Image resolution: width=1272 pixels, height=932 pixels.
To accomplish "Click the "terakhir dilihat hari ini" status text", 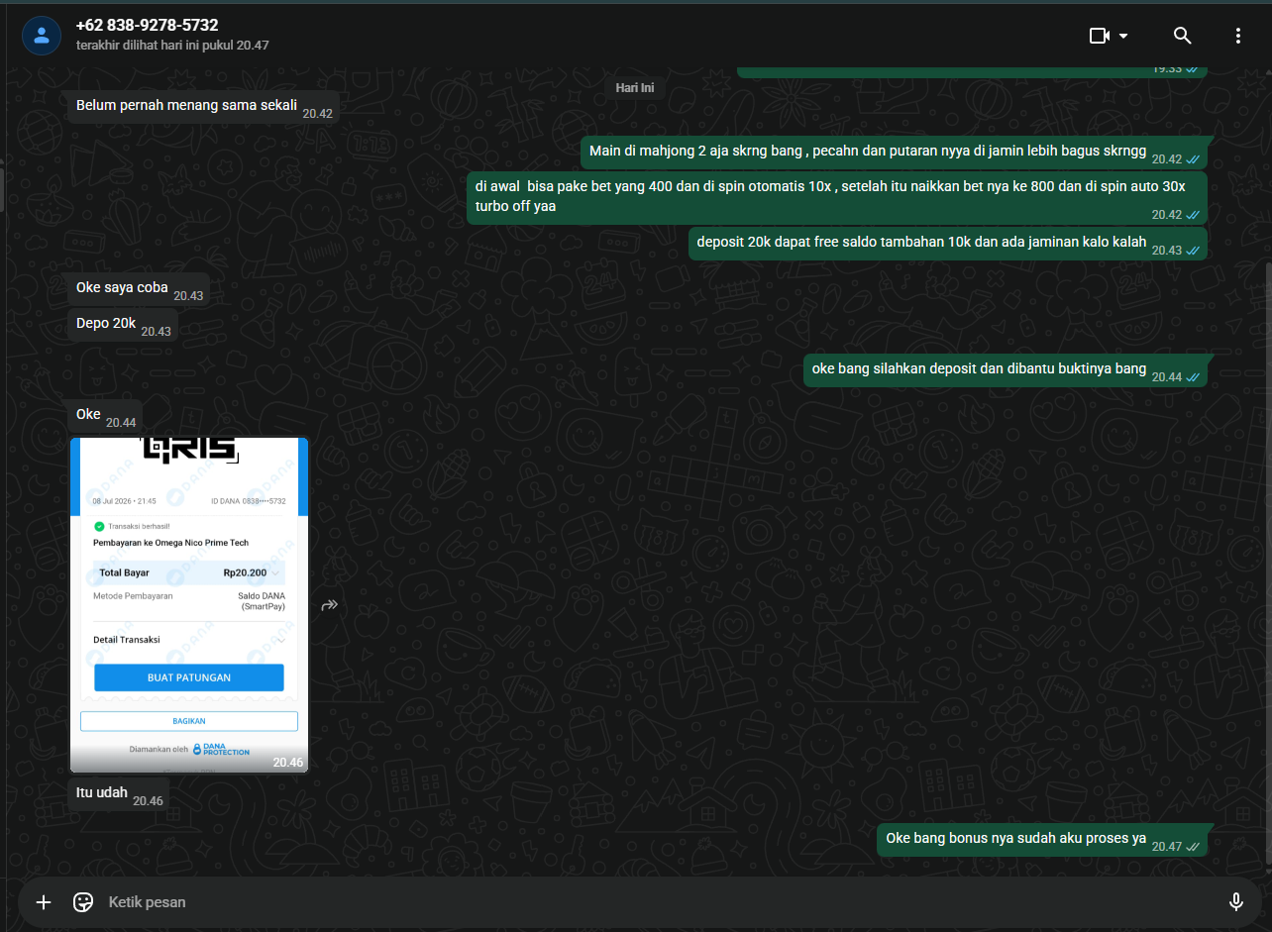I will [x=172, y=46].
